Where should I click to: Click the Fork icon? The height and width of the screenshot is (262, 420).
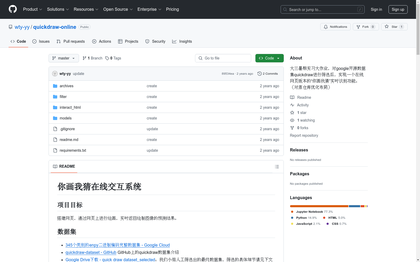(358, 27)
